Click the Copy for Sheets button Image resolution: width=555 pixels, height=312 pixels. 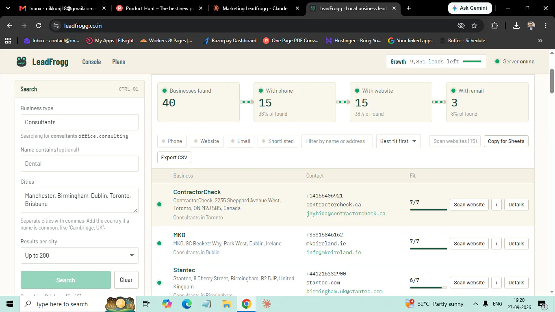pyautogui.click(x=506, y=141)
